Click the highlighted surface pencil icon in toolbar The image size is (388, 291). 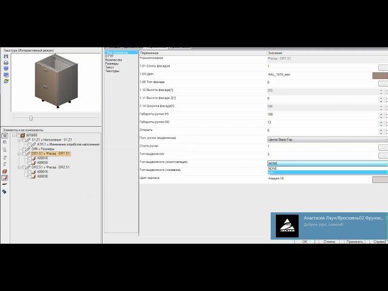pyautogui.click(x=4, y=178)
